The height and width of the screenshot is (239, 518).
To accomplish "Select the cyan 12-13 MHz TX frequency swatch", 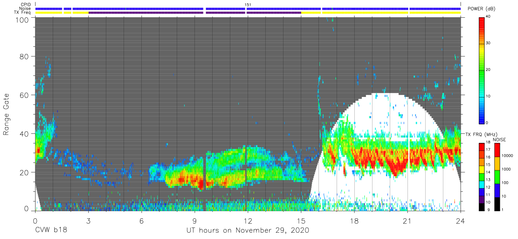I will pyautogui.click(x=481, y=184).
